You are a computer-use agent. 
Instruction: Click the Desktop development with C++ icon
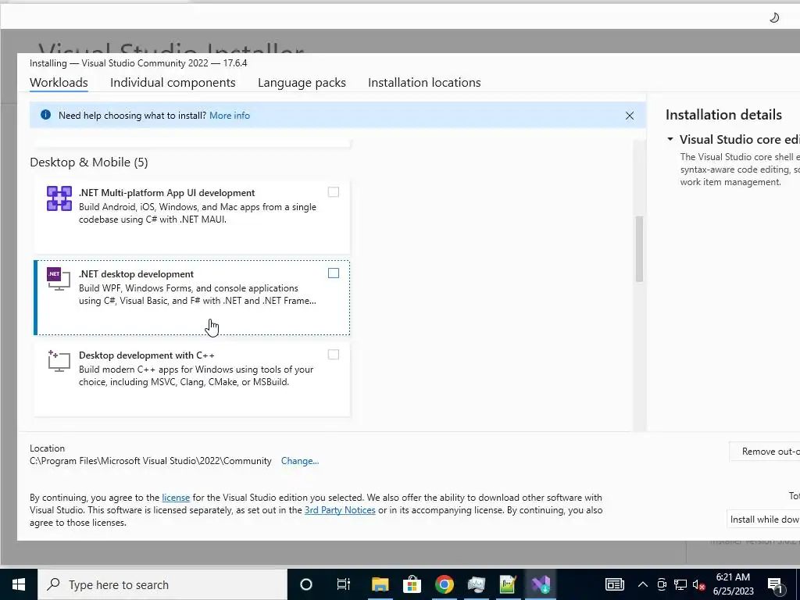pyautogui.click(x=59, y=361)
